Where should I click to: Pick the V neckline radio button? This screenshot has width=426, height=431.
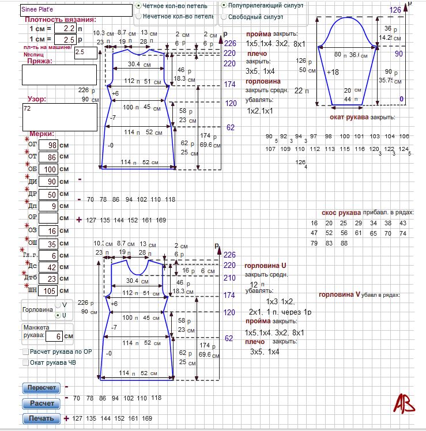point(57,305)
